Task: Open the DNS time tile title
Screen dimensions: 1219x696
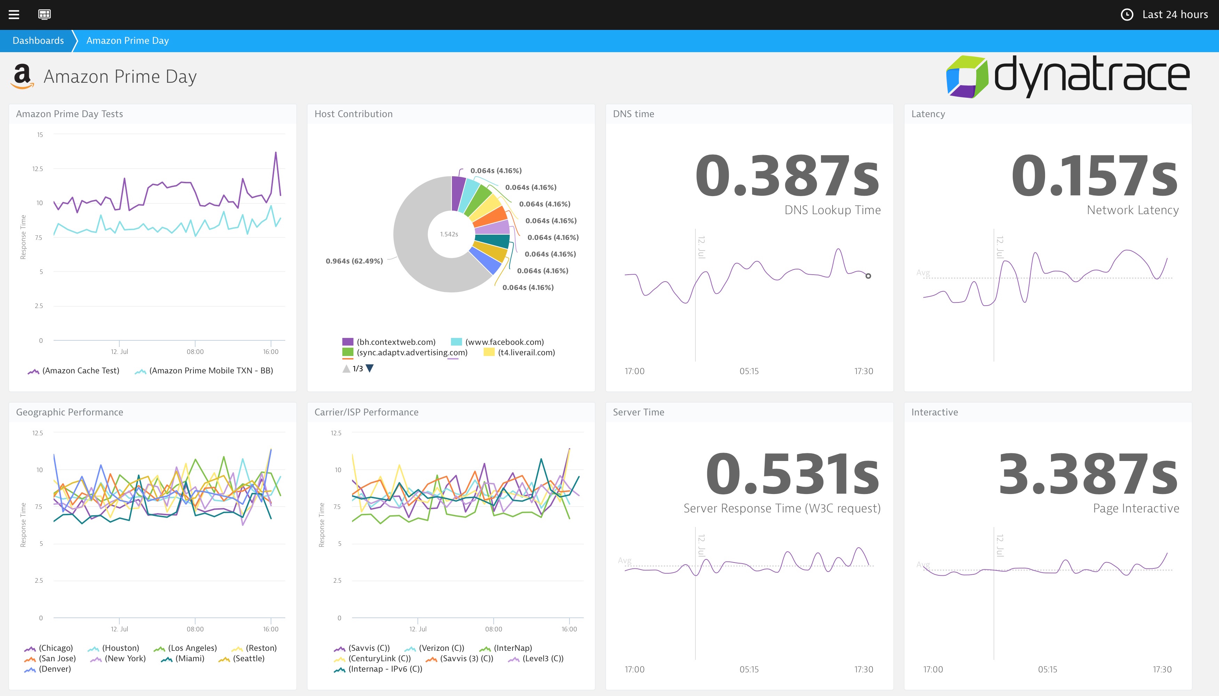Action: [x=633, y=114]
